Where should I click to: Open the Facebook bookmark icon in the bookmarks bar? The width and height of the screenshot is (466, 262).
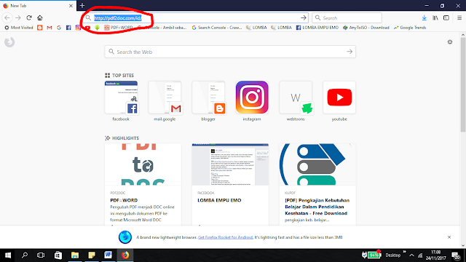point(68,28)
